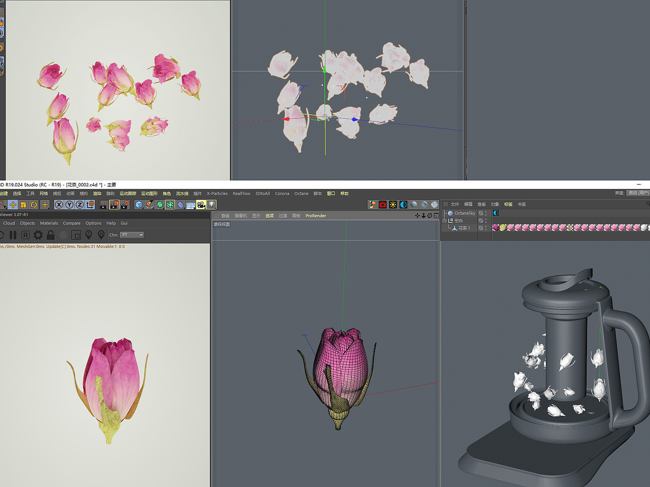Screen dimensions: 650x487
Task: Open the generators green cube icon
Action: (160, 205)
